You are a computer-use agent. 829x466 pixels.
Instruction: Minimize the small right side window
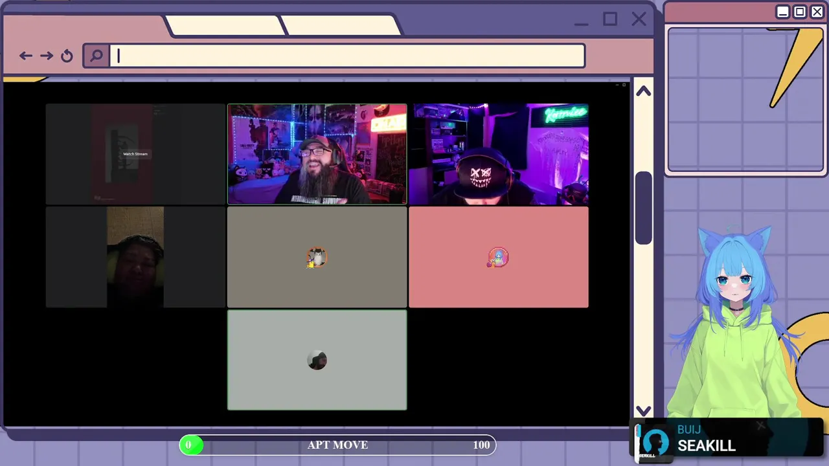click(782, 12)
